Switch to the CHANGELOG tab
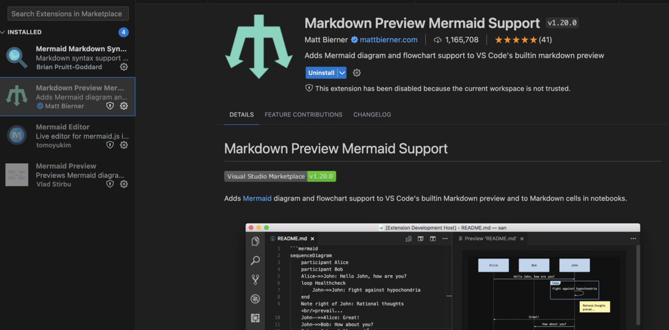 click(372, 115)
